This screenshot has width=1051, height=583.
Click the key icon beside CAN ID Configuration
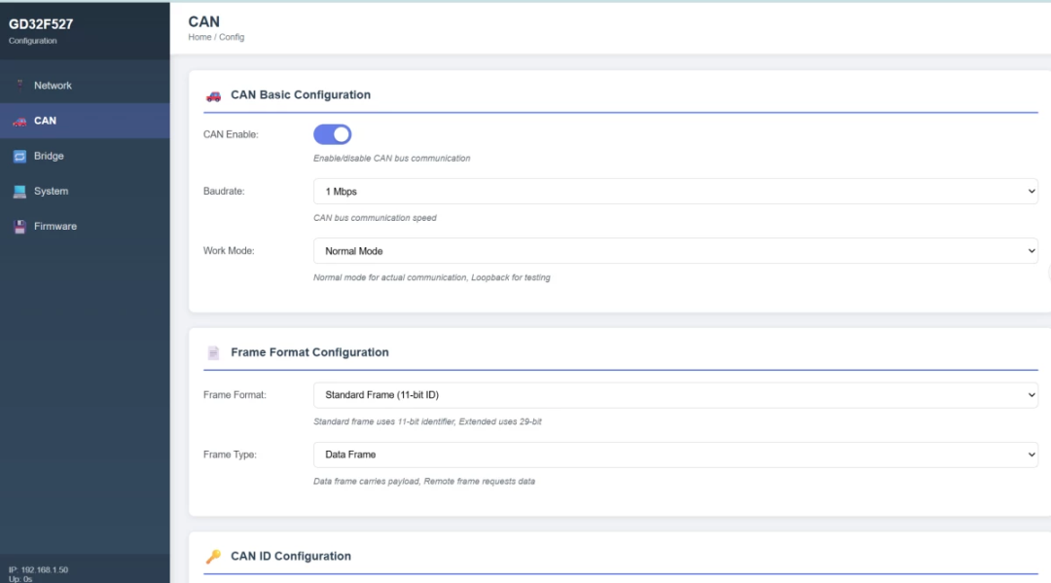[x=213, y=557]
